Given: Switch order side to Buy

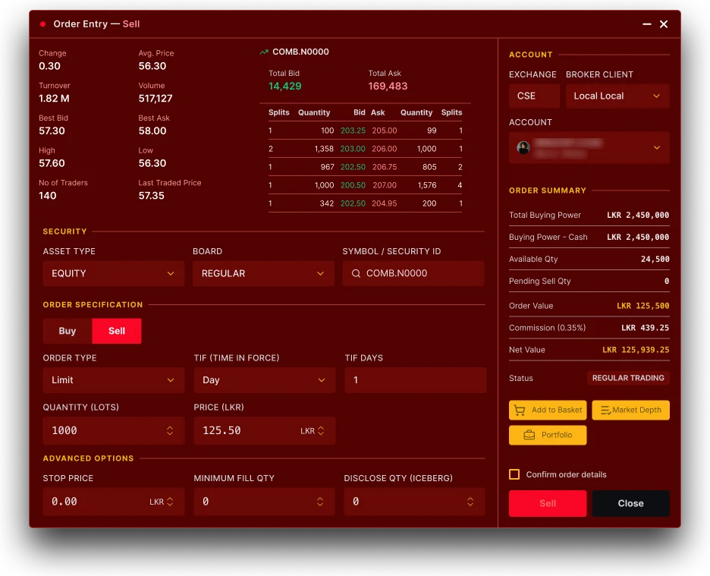Looking at the screenshot, I should [x=68, y=331].
